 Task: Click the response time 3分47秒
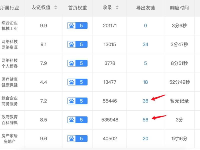[179, 44]
